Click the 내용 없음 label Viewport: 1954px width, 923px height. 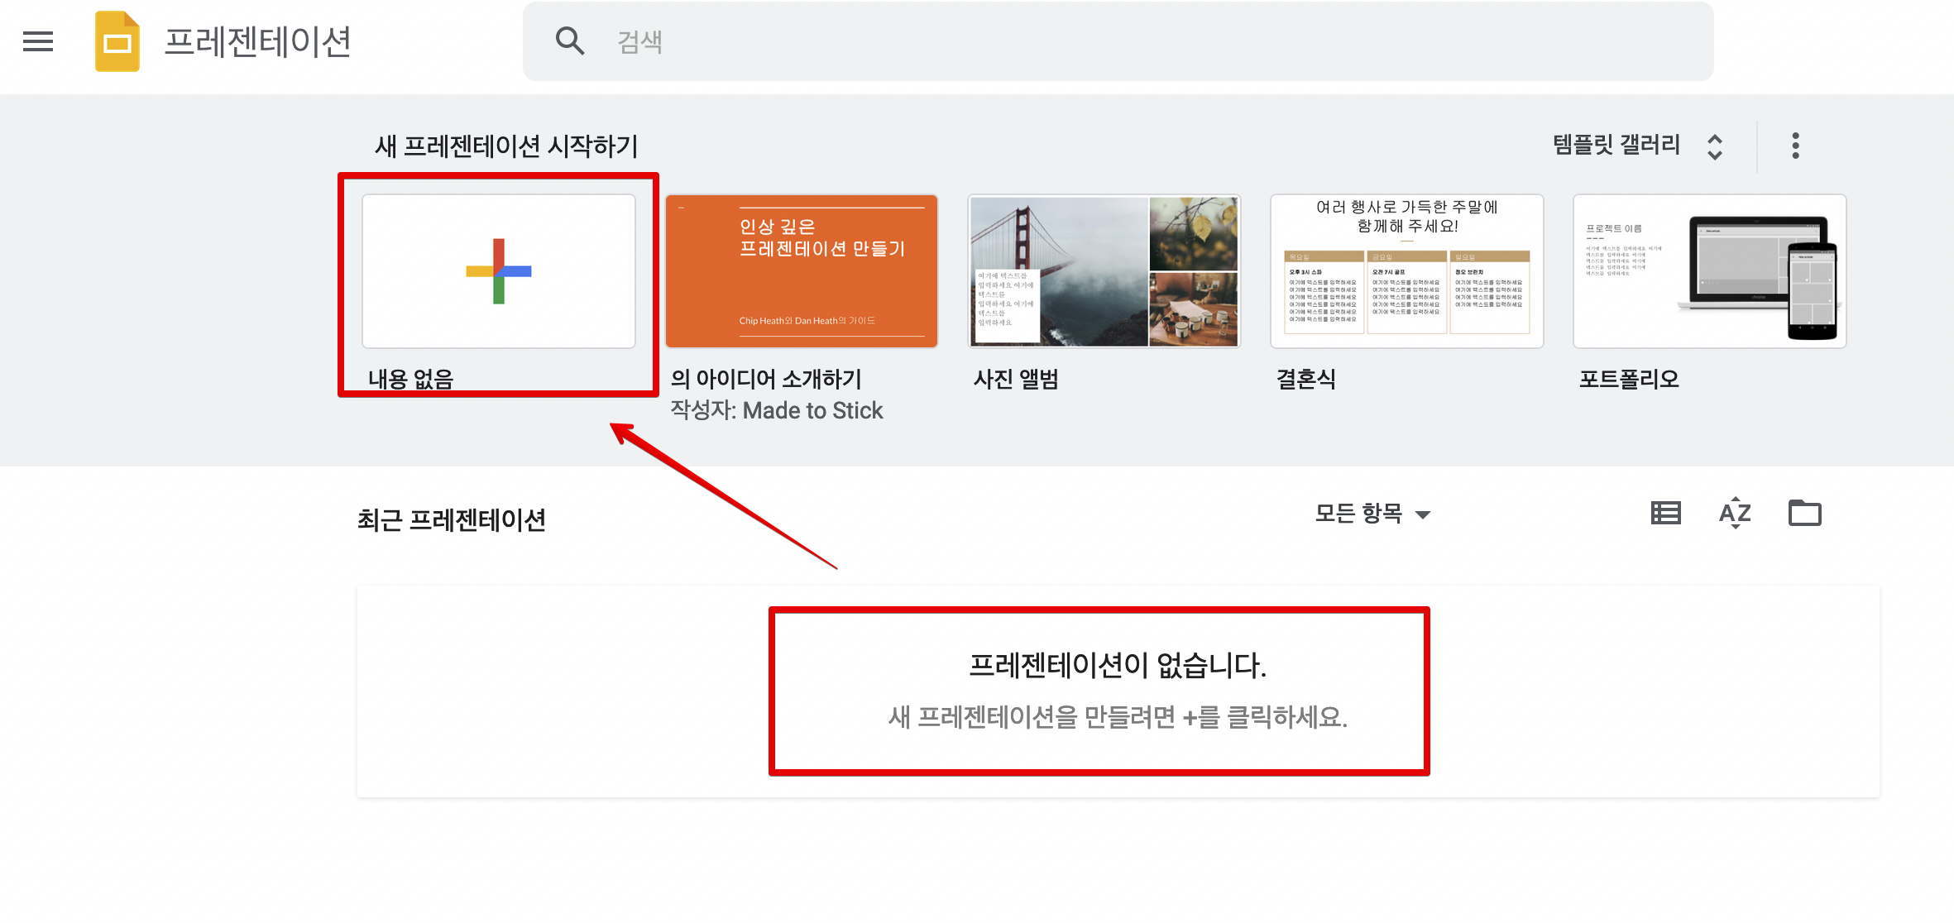click(x=411, y=379)
